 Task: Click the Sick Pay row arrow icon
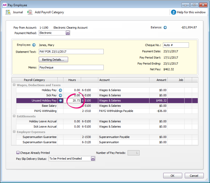coord(60,95)
